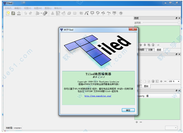
Task: Remove a property with the minus below the properties panel
Action: pyautogui.click(x=141, y=122)
